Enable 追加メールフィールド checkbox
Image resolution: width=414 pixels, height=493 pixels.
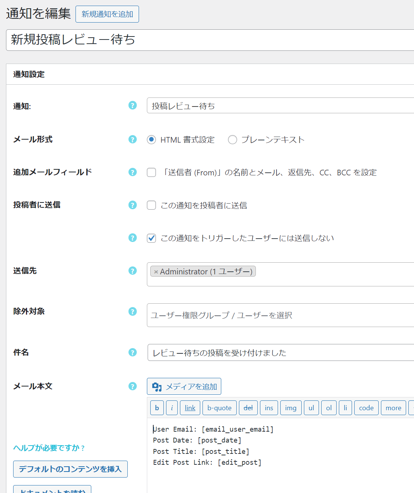coord(151,172)
